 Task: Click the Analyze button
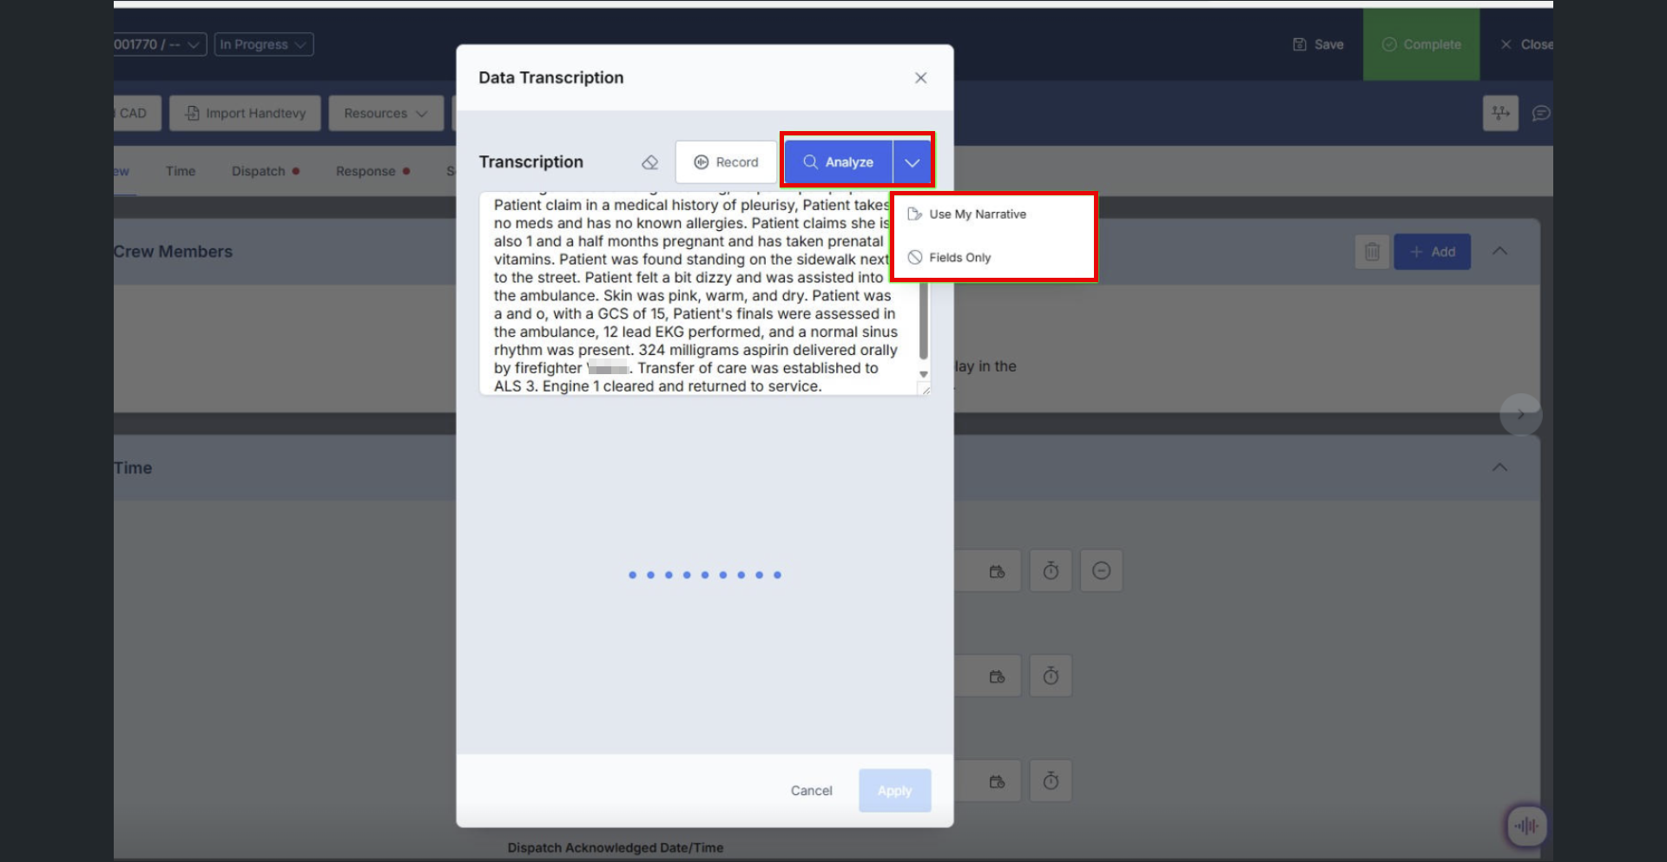[838, 162]
